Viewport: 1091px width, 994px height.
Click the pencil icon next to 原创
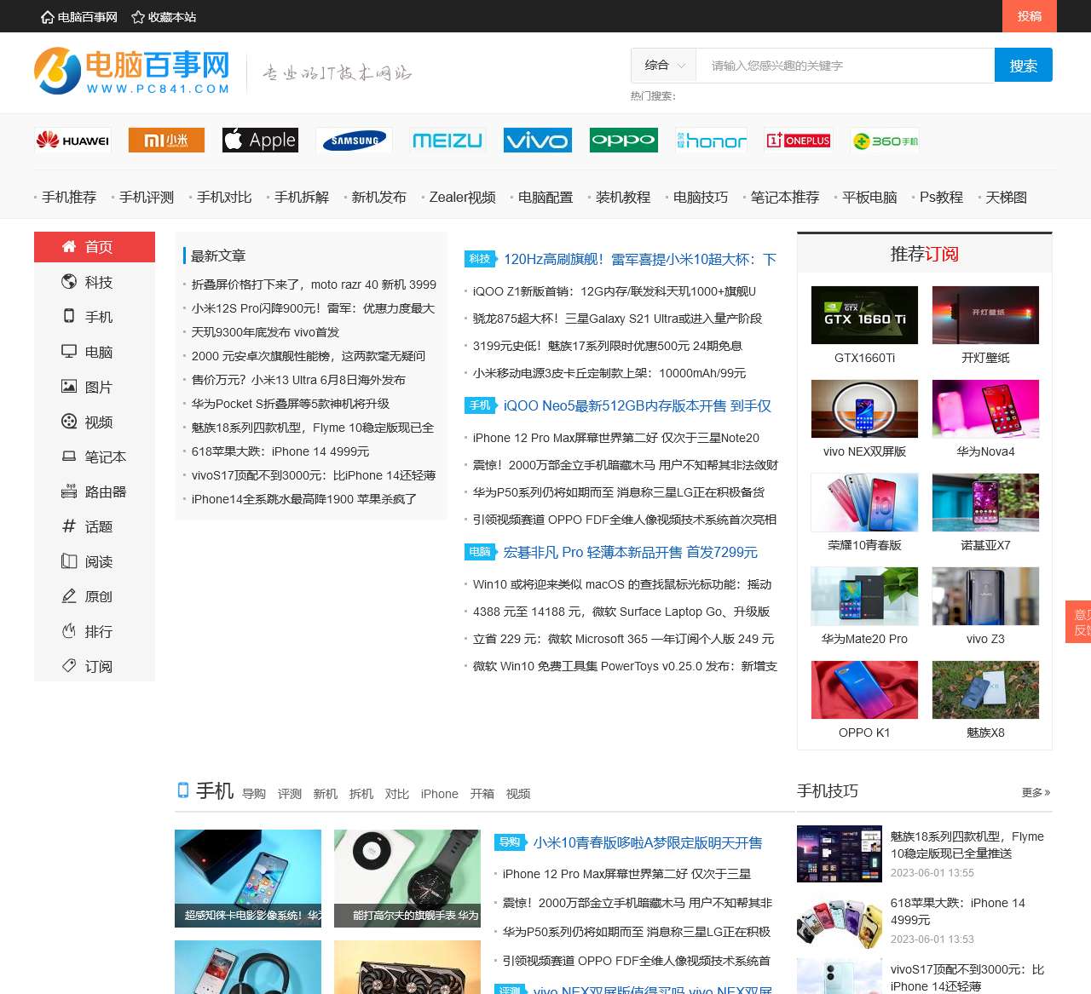pos(69,595)
